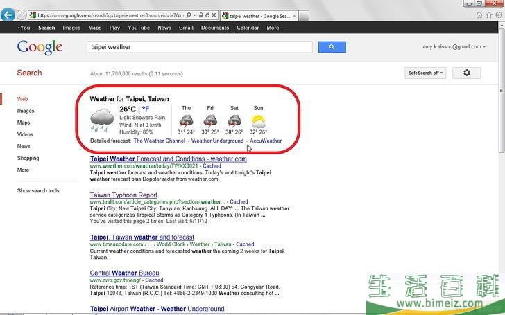The image size is (505, 315).
Task: Select Videos in left sidebar
Action: (25, 134)
